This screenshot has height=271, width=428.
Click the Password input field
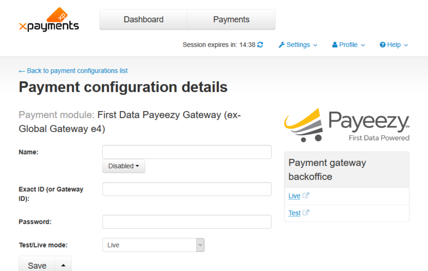(x=187, y=222)
